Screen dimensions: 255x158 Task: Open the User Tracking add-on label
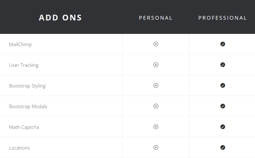click(24, 65)
